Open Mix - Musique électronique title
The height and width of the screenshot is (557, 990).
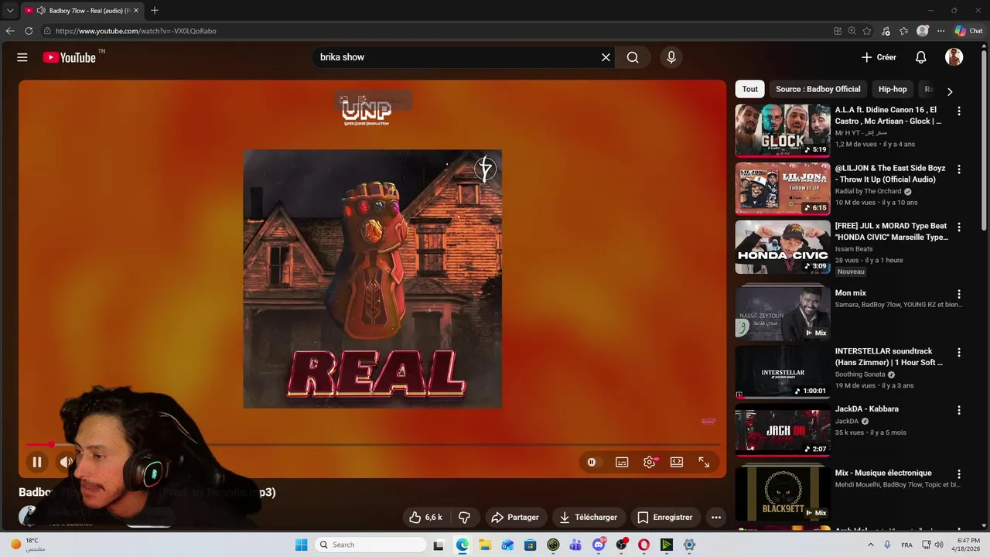tap(883, 473)
